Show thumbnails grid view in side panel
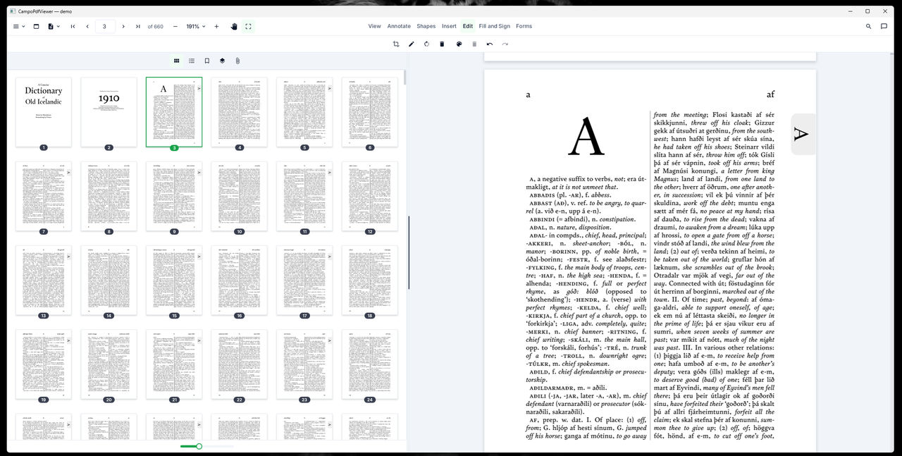 coord(177,61)
